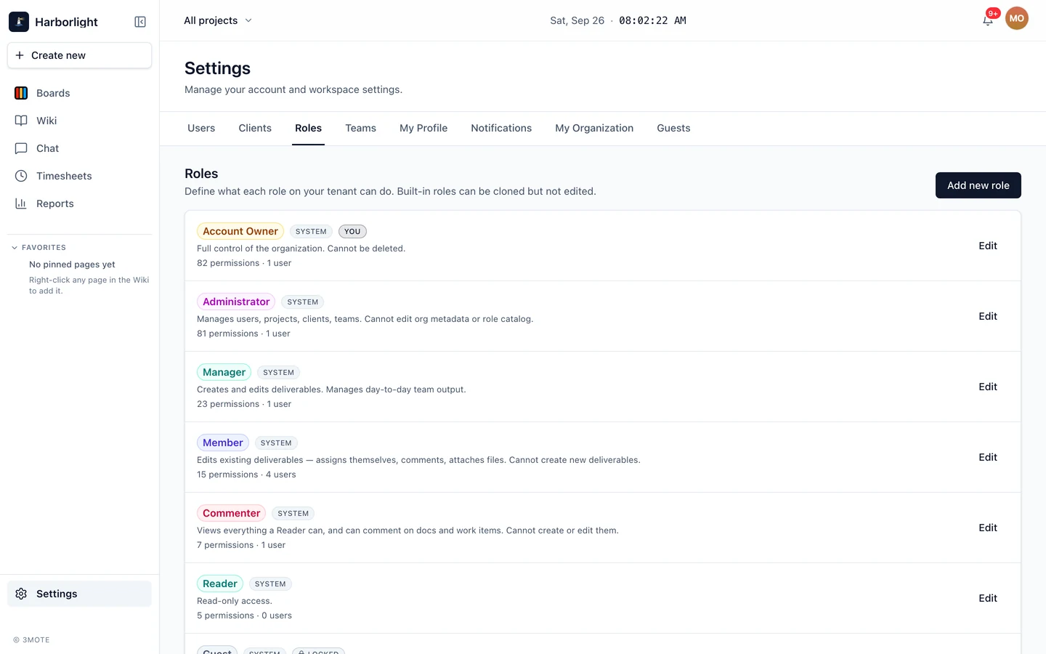Click the plus icon in Create new
This screenshot has width=1046, height=654.
[20, 55]
